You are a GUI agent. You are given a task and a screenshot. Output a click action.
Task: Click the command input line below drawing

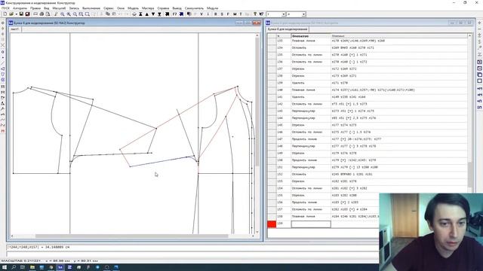click(x=192, y=254)
